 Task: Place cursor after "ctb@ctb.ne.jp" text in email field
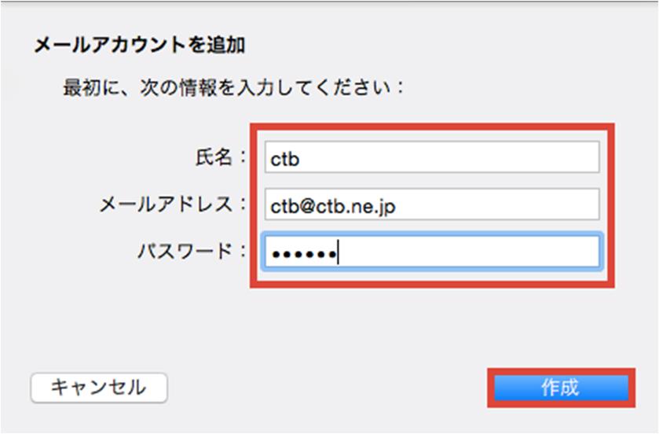click(397, 206)
